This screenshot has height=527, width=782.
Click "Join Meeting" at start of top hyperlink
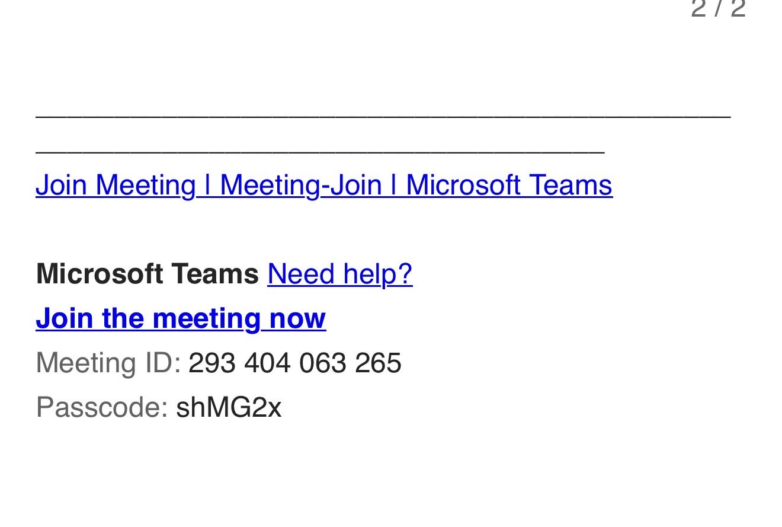tap(116, 185)
